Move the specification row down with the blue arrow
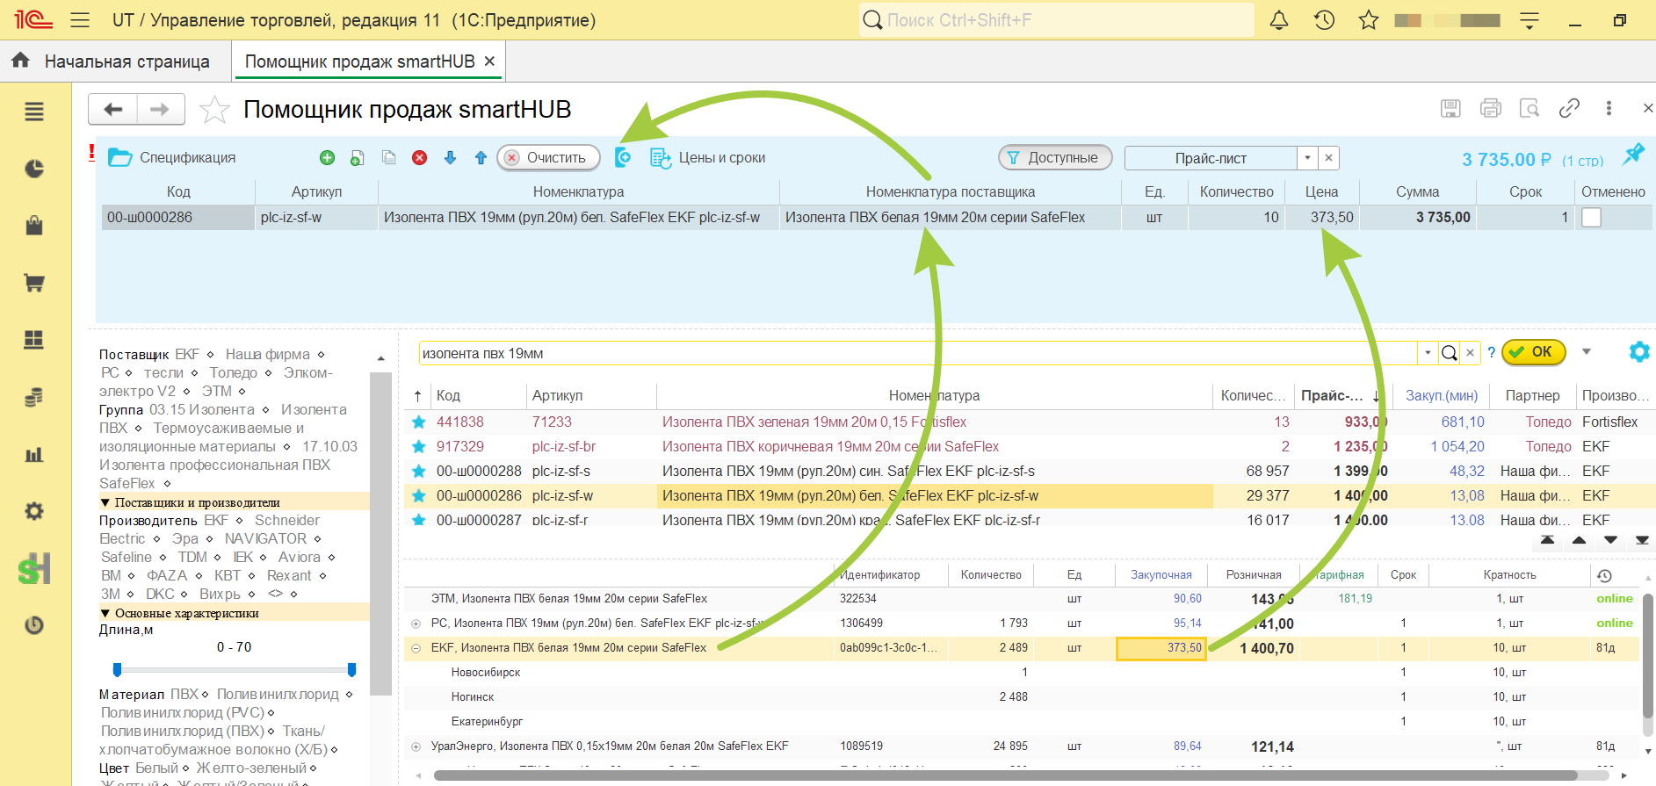This screenshot has height=786, width=1656. tap(450, 158)
